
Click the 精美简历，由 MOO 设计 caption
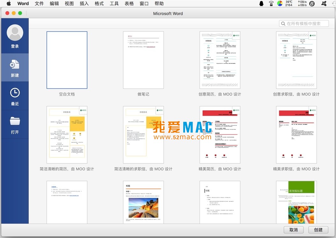220,169
